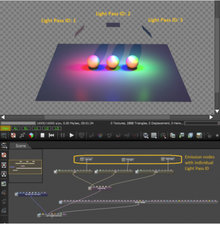This screenshot has width=220, height=225.
Task: Click the recenter view icon in render toolbar
Action: 13,135
